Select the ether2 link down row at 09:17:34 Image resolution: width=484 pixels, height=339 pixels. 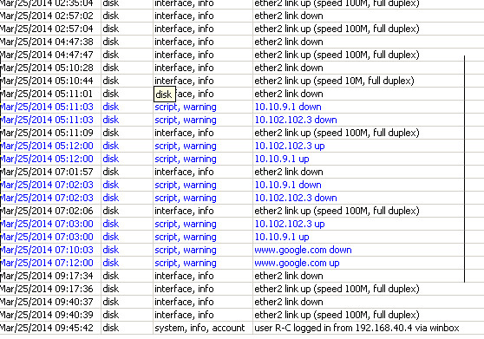242,276
